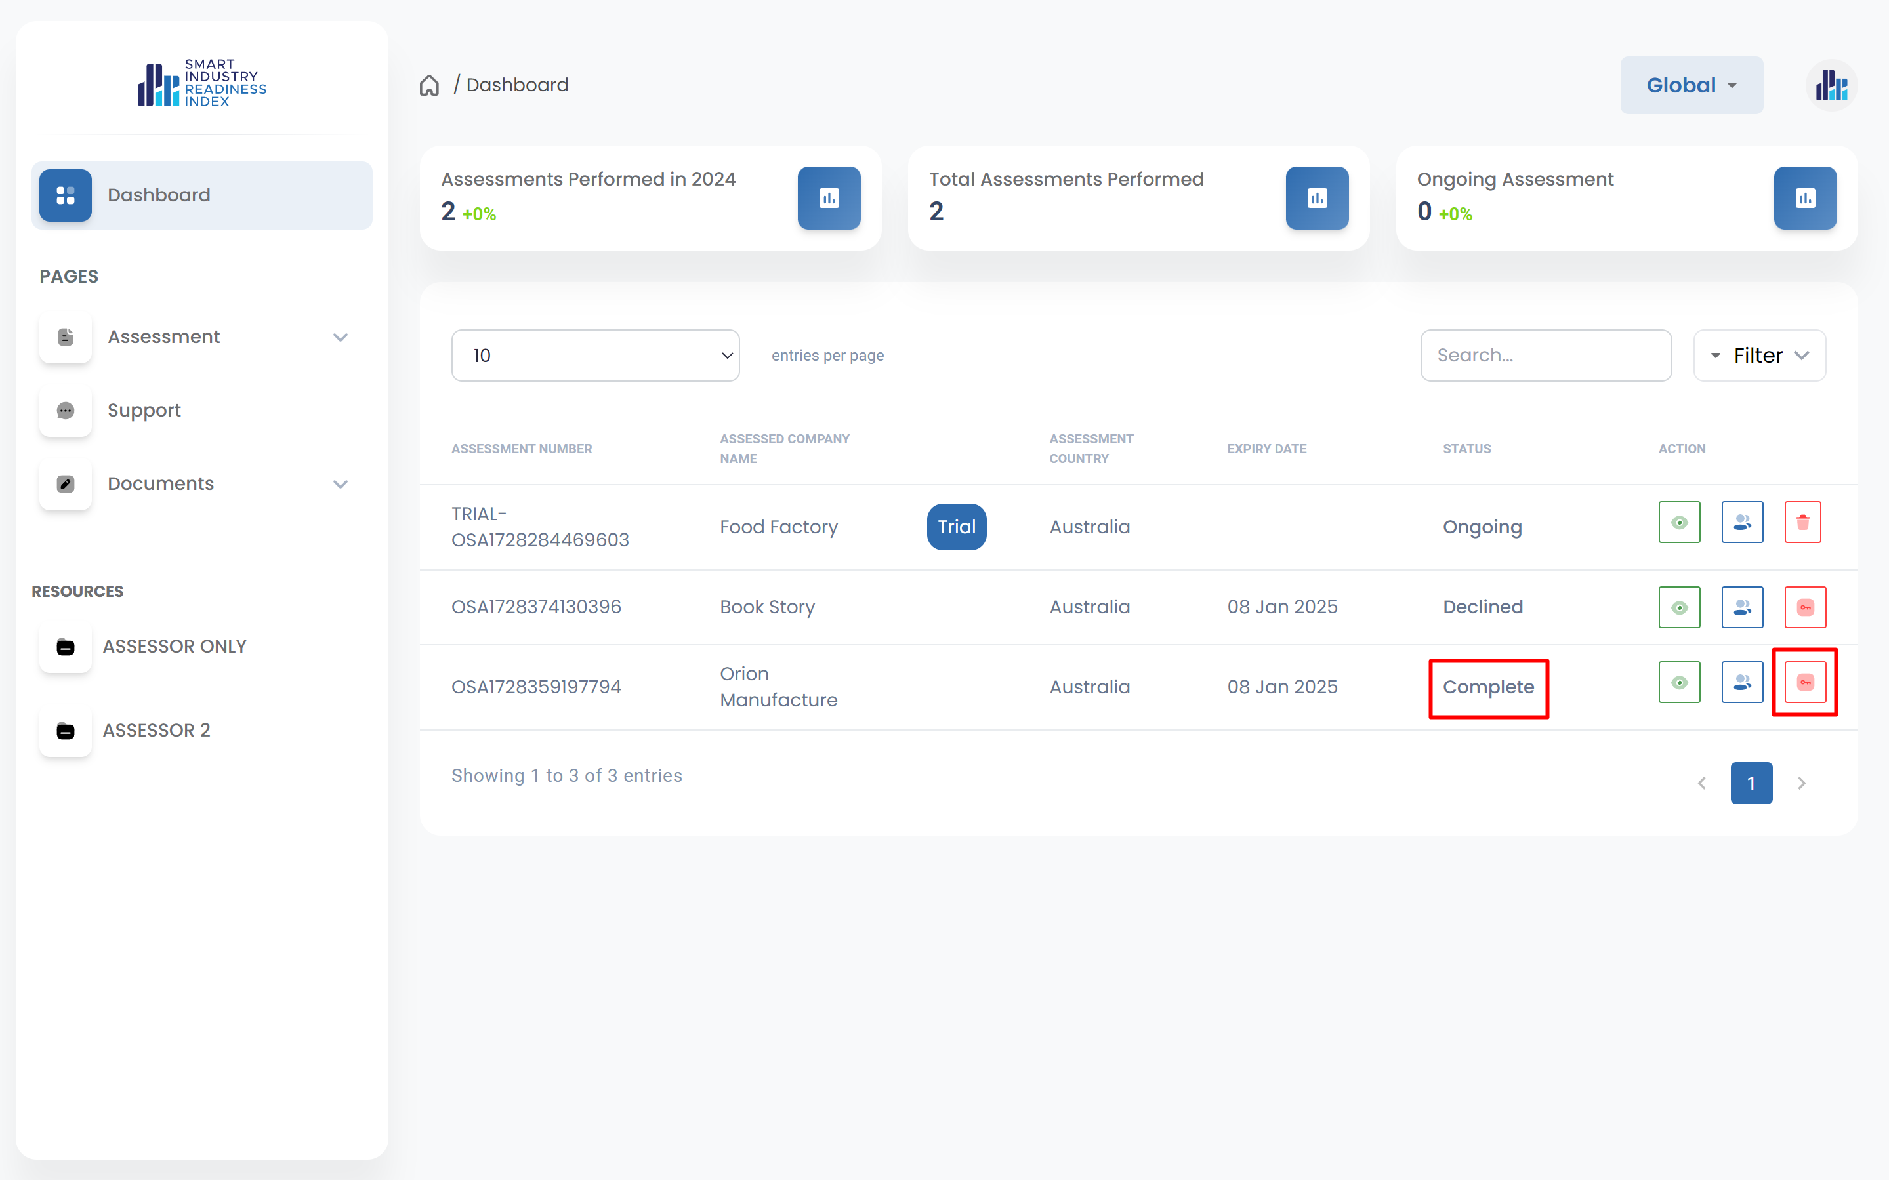Click the profile avatar icon at top right
The height and width of the screenshot is (1180, 1889).
coord(1831,85)
